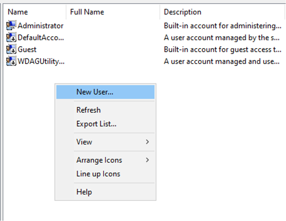Select the Guest name entry
The image size is (286, 221).
click(x=27, y=49)
